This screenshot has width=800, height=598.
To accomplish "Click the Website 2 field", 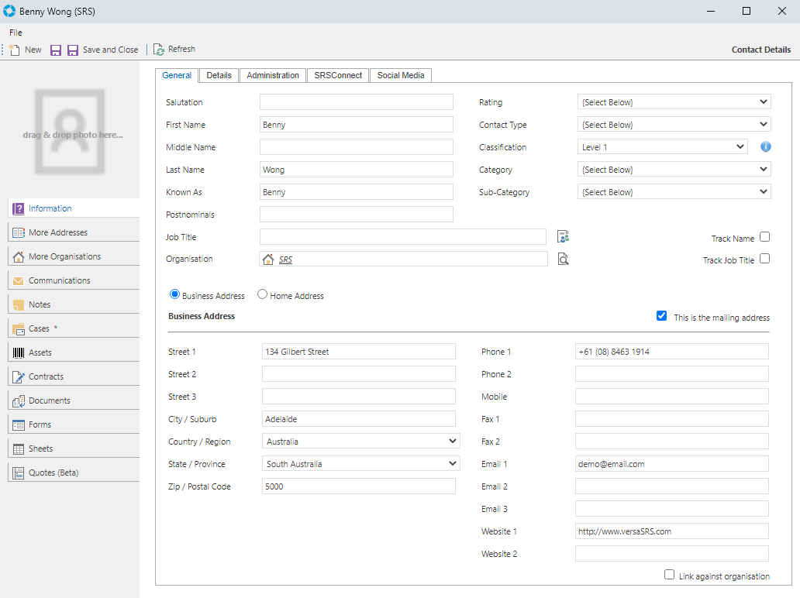I will pyautogui.click(x=672, y=553).
